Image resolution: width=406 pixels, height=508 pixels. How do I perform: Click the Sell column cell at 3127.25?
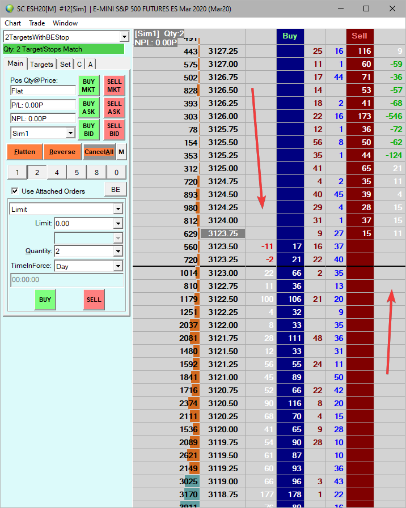[360, 51]
